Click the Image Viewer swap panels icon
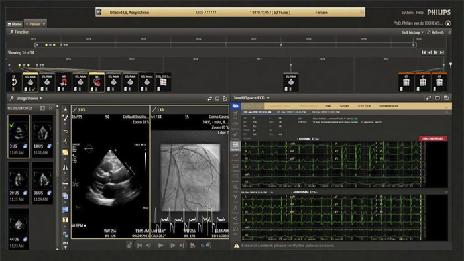464x261 pixels. [210, 99]
